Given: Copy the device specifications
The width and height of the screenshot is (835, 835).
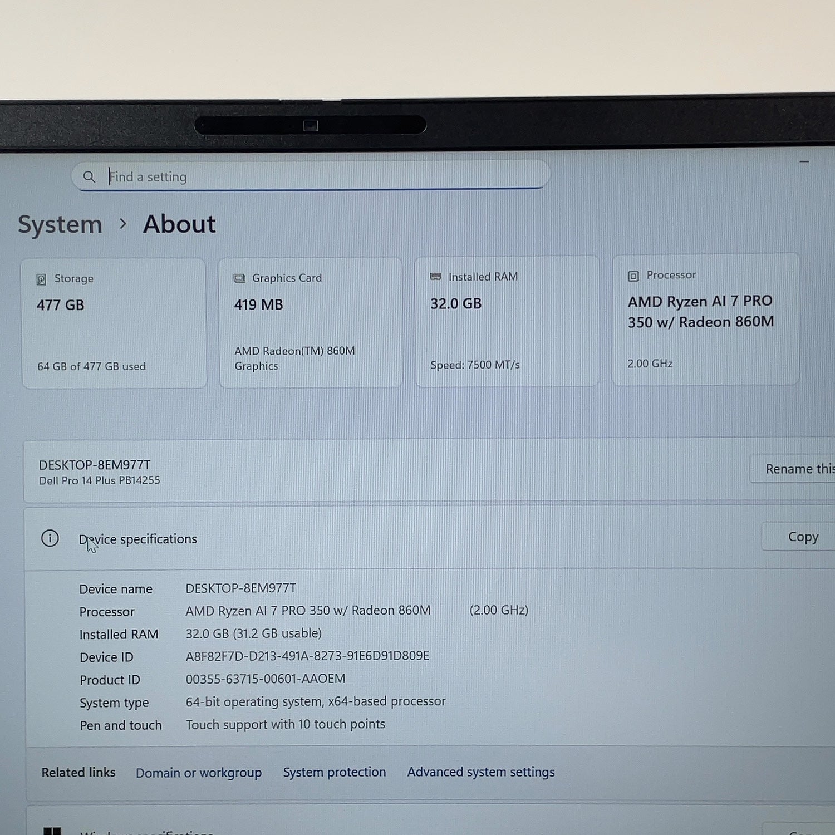Looking at the screenshot, I should pos(798,537).
